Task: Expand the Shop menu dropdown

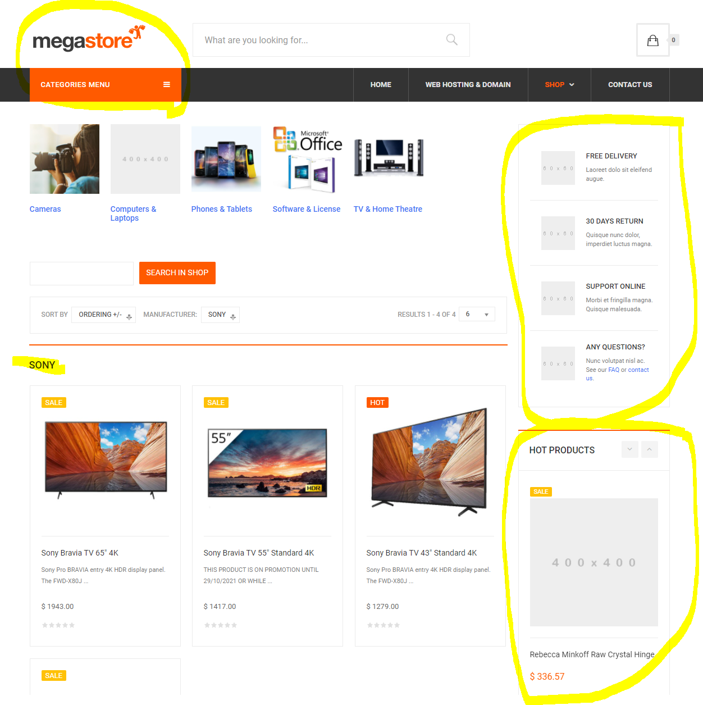Action: point(559,85)
